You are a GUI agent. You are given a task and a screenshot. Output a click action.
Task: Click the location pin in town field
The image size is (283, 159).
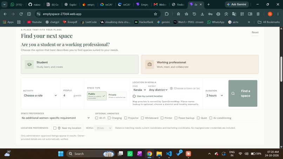[x=171, y=88]
